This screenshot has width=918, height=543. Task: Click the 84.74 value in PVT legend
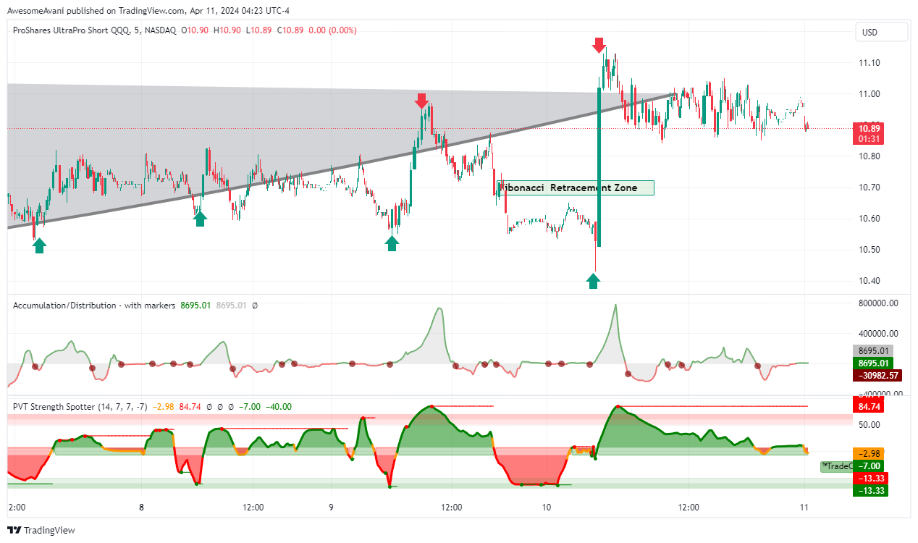coord(190,407)
